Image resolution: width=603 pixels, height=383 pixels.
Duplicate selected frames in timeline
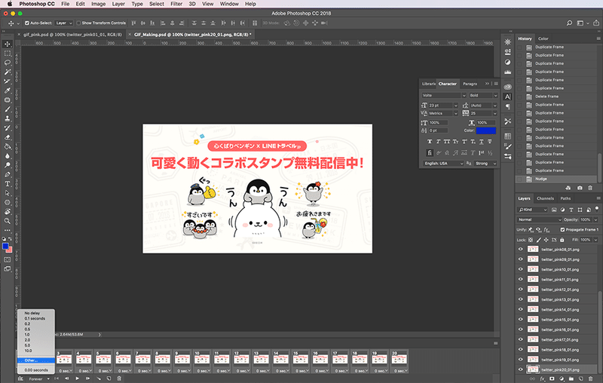(109, 378)
